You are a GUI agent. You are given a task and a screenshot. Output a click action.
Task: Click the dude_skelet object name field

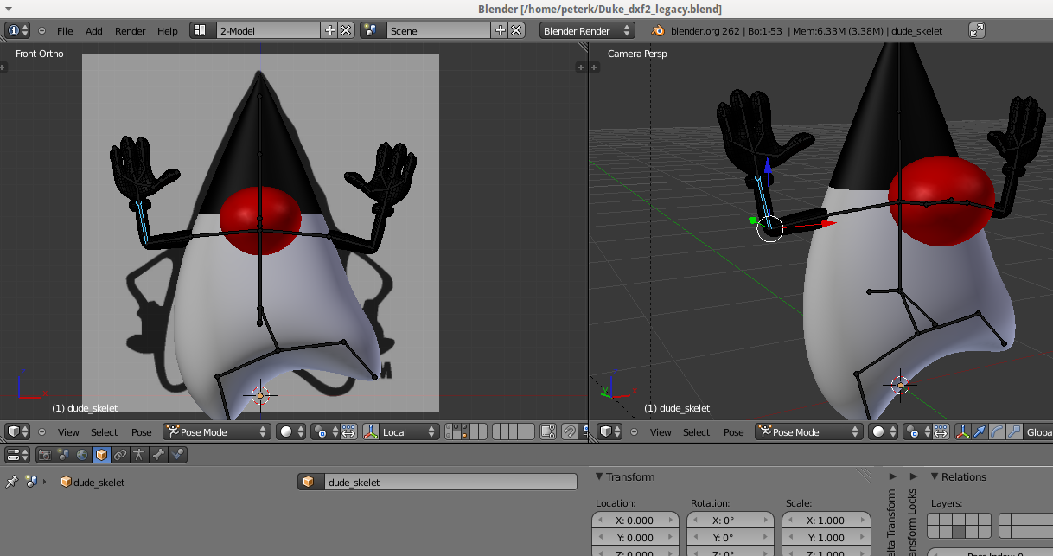pos(437,483)
